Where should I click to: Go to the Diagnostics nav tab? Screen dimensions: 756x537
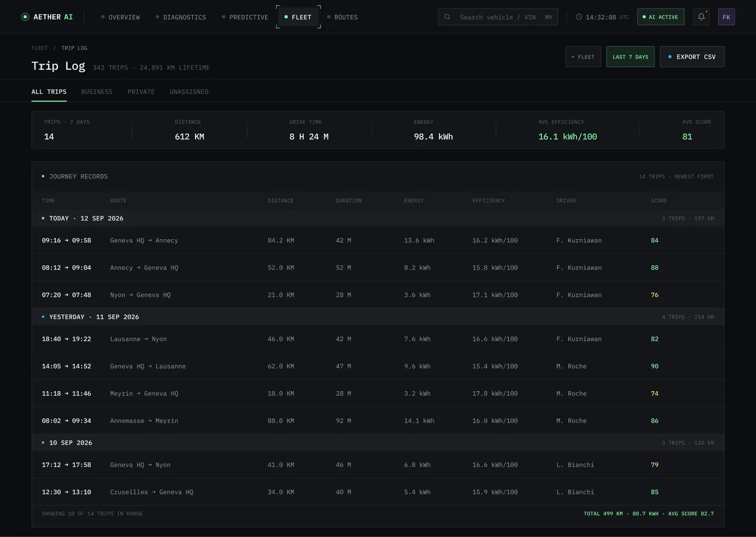[181, 17]
